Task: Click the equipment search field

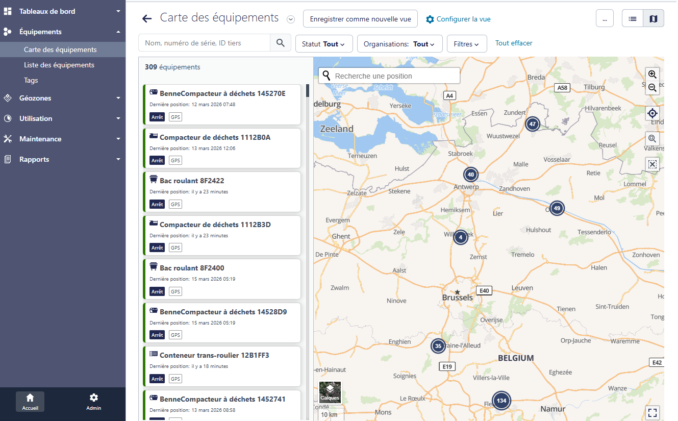Action: 204,43
